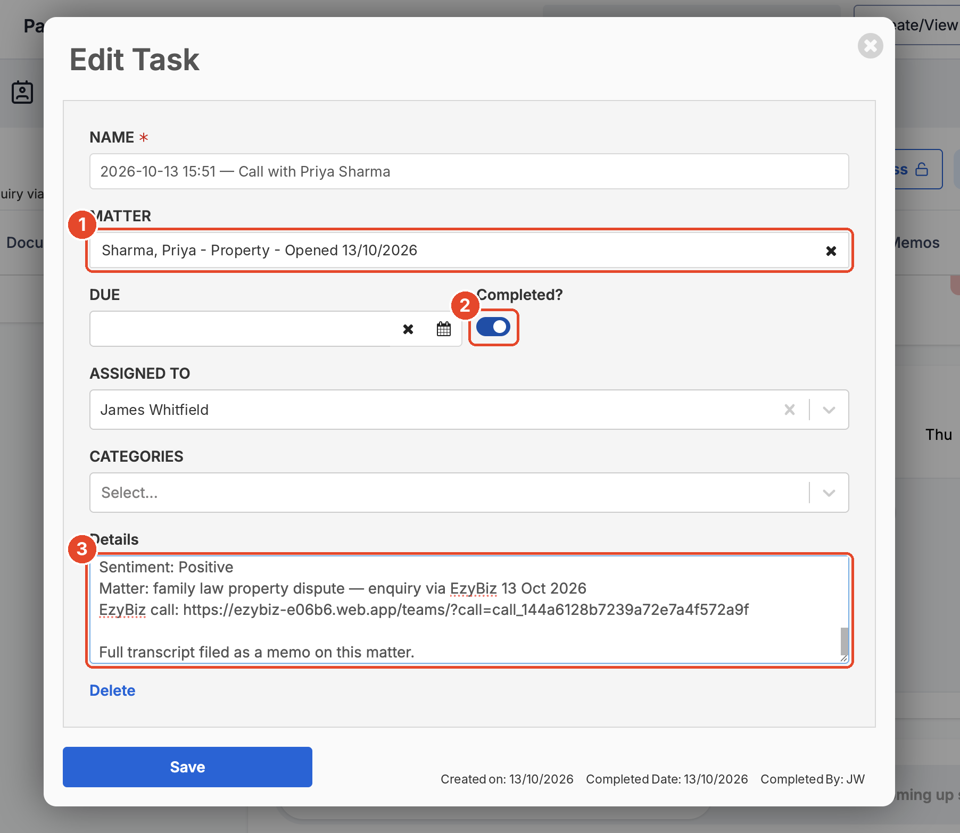Expand the Assigned To dropdown
This screenshot has height=833, width=960.
click(829, 410)
